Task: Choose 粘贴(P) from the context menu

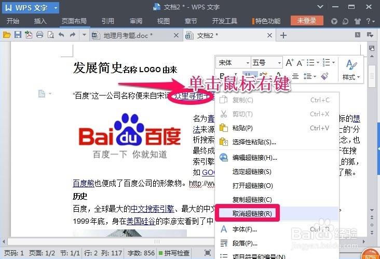Action: (277, 128)
